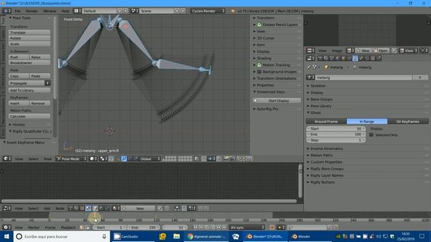
Task: Expand the 3D Cursor panel
Action: [x=265, y=38]
